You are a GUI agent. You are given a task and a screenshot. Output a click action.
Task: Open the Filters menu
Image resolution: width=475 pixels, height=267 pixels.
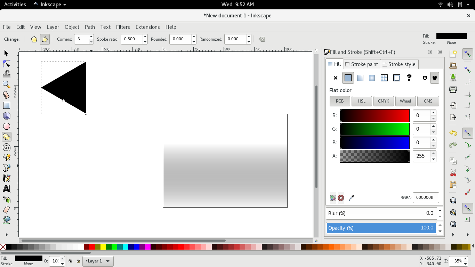tap(123, 27)
